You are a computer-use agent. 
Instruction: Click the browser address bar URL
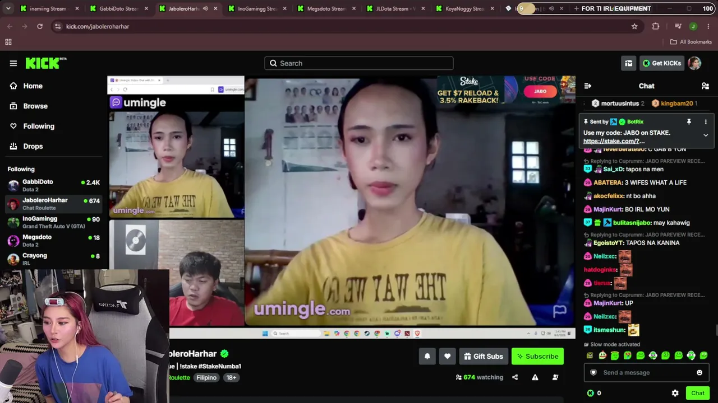[x=98, y=26]
